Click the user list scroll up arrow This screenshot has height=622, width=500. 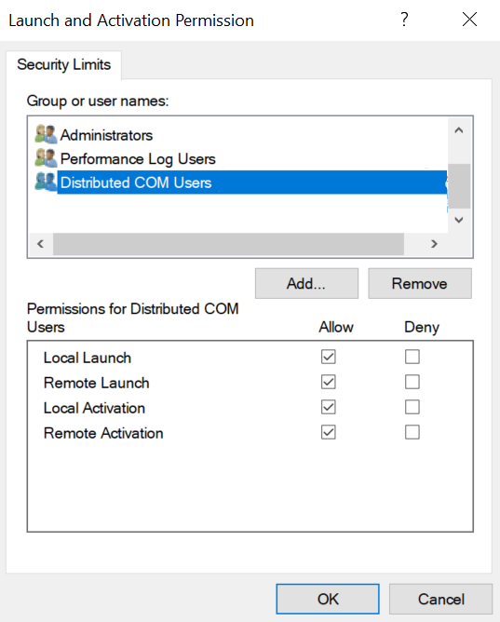click(x=459, y=130)
